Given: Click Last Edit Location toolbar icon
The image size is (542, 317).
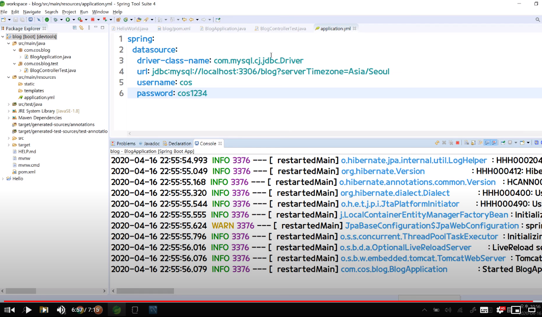Looking at the screenshot, I should (x=184, y=19).
